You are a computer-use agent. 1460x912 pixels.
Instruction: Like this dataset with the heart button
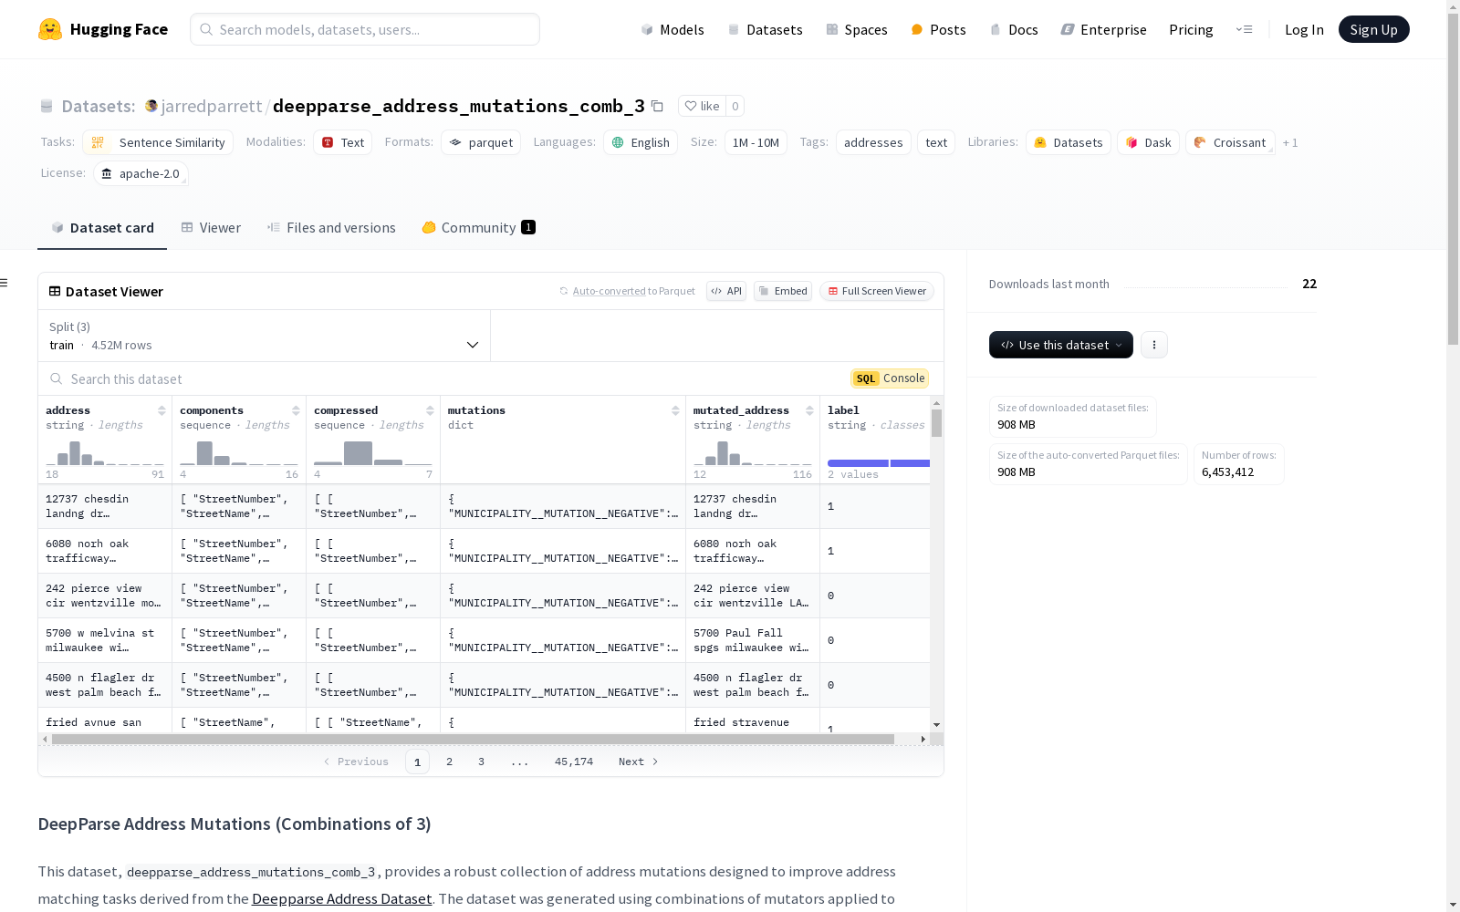pos(703,106)
